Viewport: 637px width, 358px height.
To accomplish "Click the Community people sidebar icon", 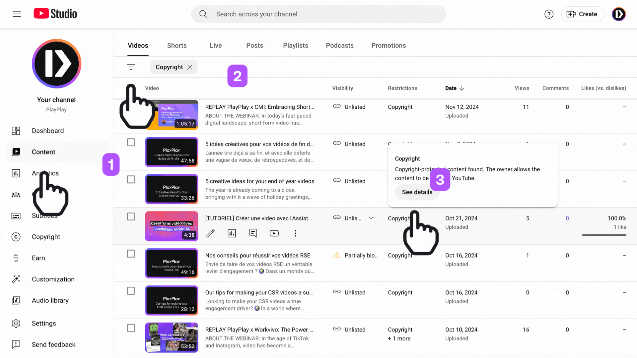I will 16,195.
